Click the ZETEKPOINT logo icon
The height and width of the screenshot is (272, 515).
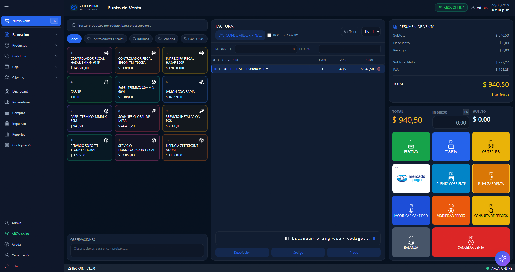pos(74,8)
